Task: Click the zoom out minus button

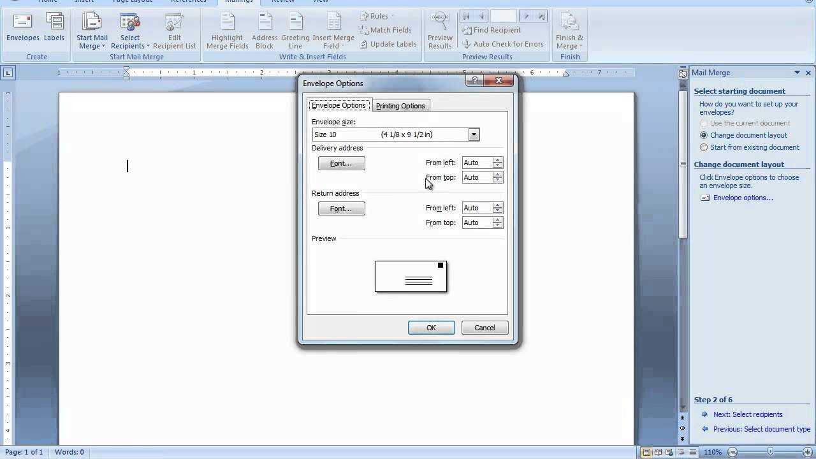Action: (x=732, y=452)
